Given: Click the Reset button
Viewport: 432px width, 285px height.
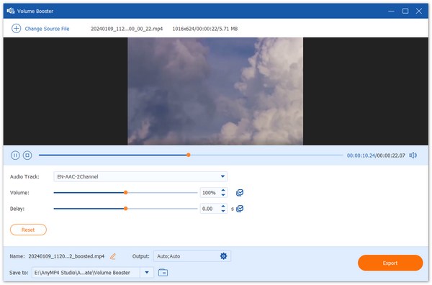Looking at the screenshot, I should point(28,230).
